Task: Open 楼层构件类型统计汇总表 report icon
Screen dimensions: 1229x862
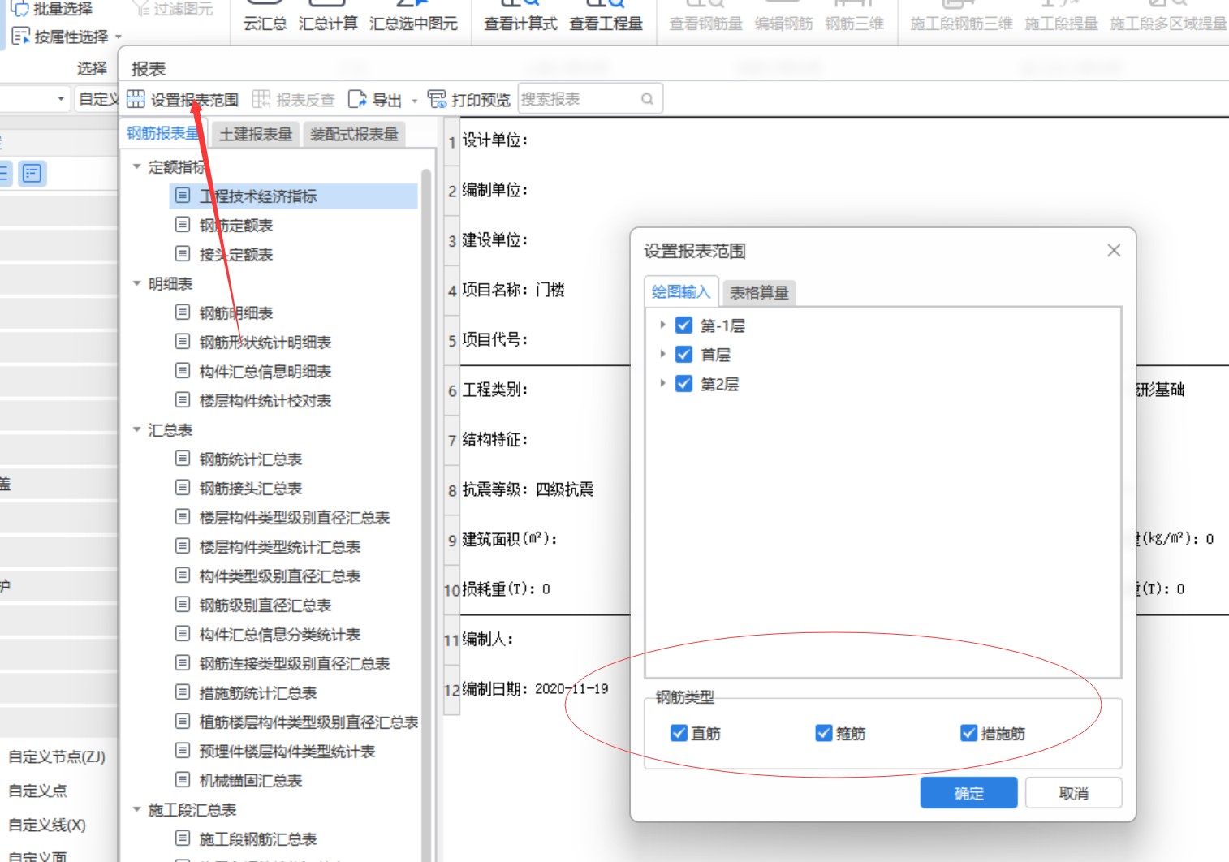Action: tap(183, 545)
